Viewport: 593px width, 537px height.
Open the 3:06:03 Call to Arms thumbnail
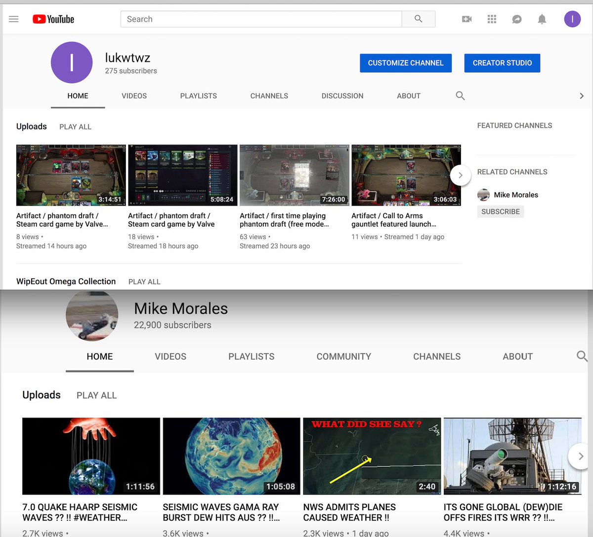(406, 175)
